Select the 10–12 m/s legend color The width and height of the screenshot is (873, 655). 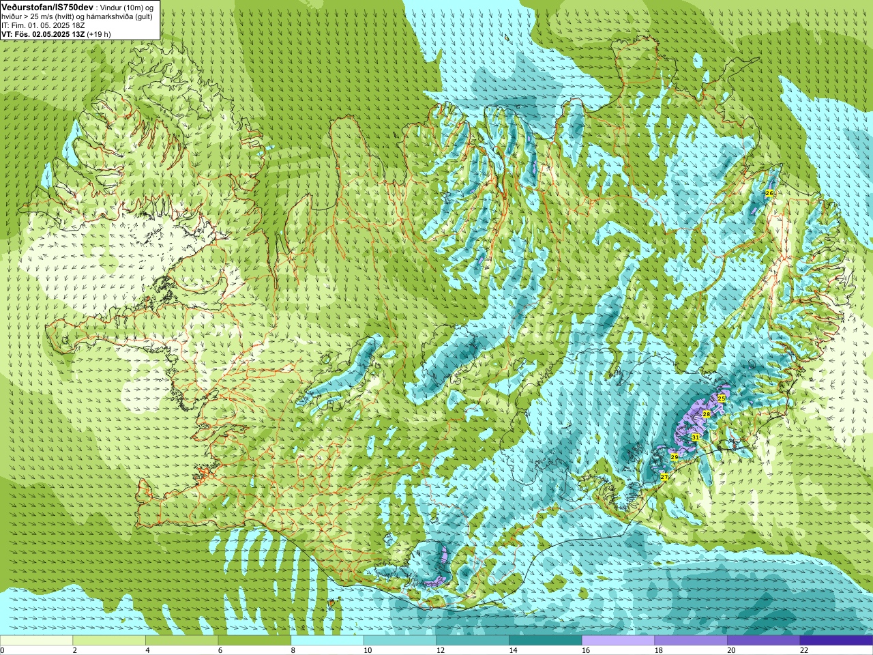400,641
